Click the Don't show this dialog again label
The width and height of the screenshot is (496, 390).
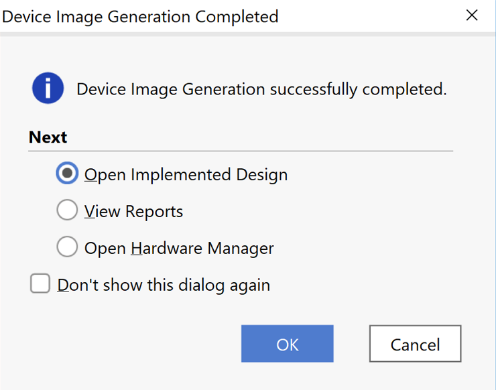[164, 285]
